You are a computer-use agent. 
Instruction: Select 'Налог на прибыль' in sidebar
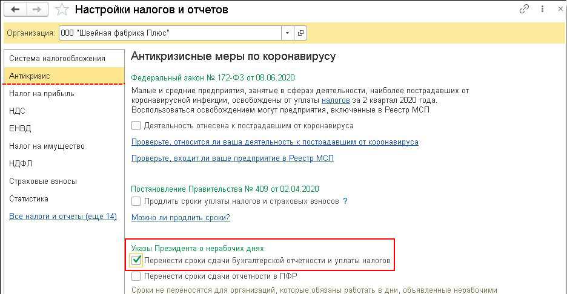[x=42, y=94]
